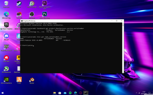Click the Edge icon in the taskbar
Viewport: 153px width, 95px height.
[x=75, y=93]
